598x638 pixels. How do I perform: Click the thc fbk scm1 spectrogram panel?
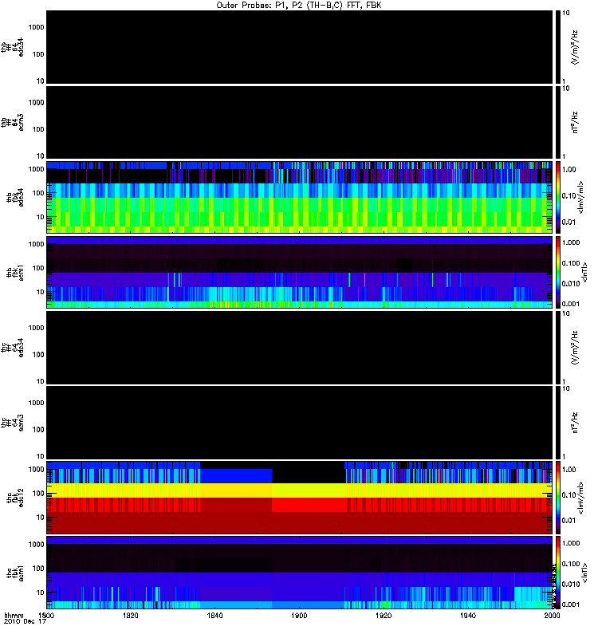click(x=300, y=573)
